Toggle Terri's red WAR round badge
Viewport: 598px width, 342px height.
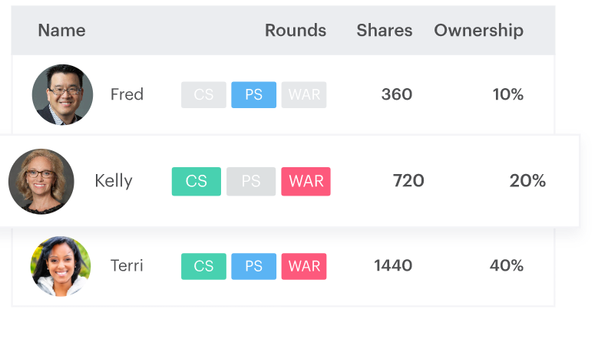pyautogui.click(x=304, y=266)
